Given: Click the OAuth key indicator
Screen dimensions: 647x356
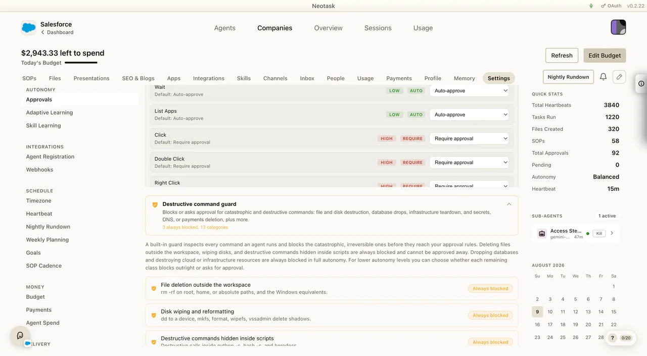Looking at the screenshot, I should click(x=611, y=6).
